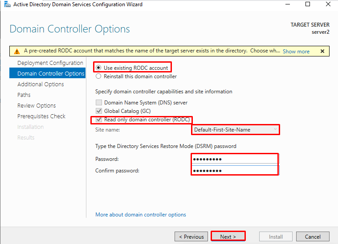
Task: Click the disabled Results step
Action: [x=26, y=137]
